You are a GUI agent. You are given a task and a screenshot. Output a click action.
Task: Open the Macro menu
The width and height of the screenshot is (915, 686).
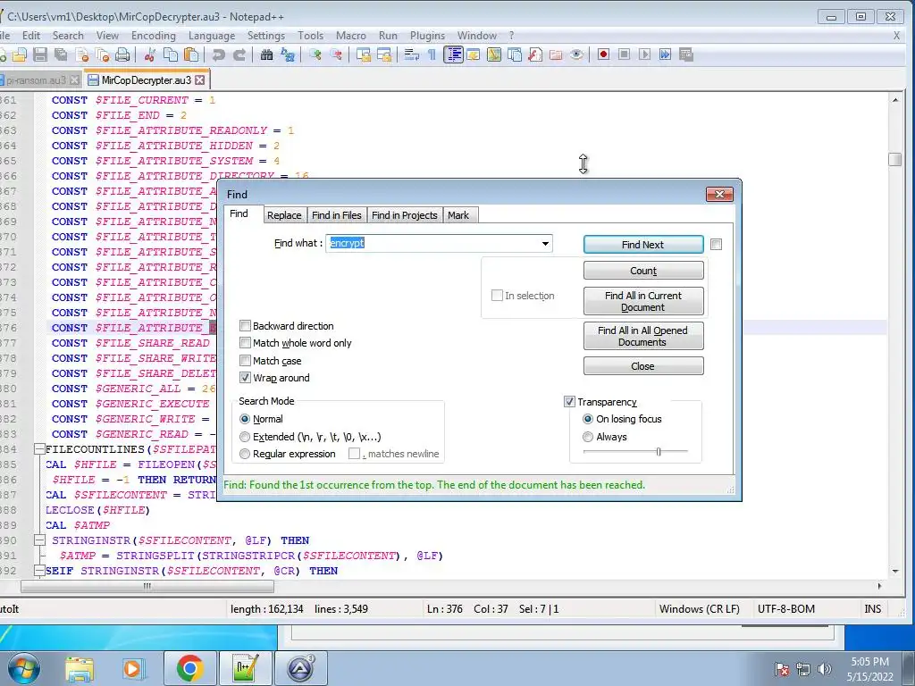(350, 36)
